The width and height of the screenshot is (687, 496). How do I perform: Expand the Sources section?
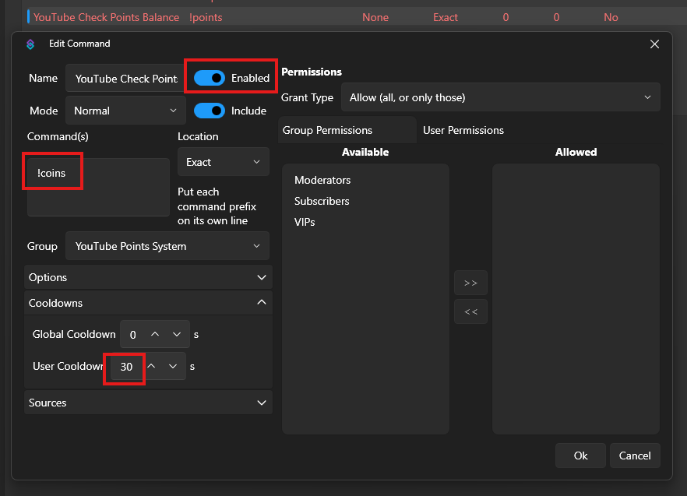148,403
